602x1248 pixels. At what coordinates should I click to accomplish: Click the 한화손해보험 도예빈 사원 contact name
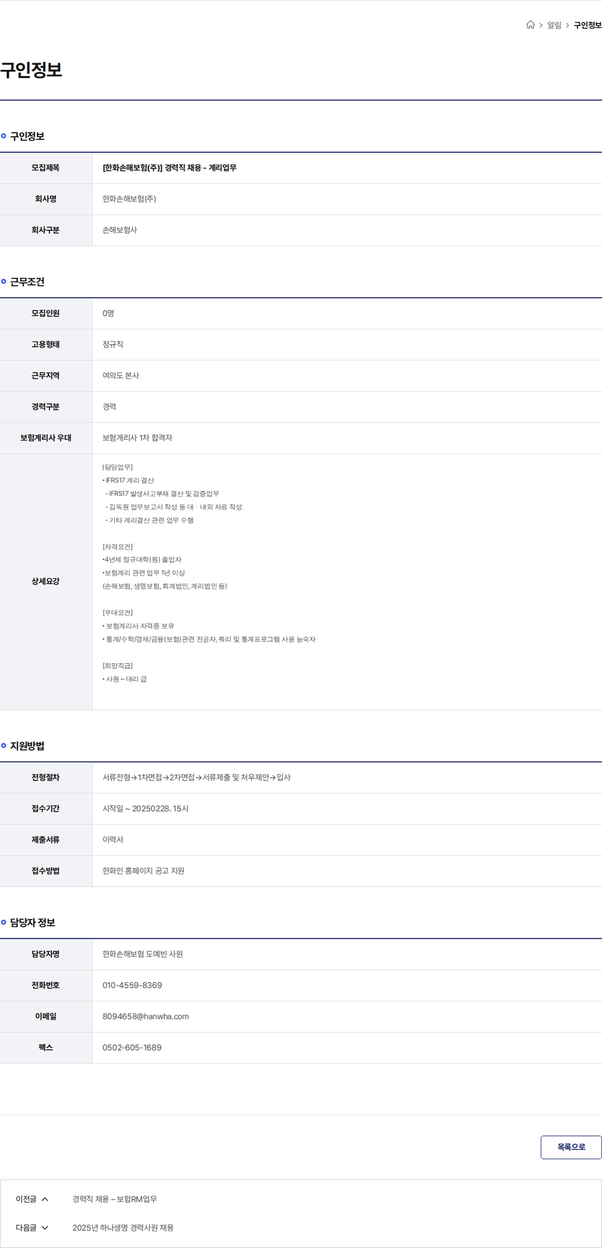pos(143,953)
